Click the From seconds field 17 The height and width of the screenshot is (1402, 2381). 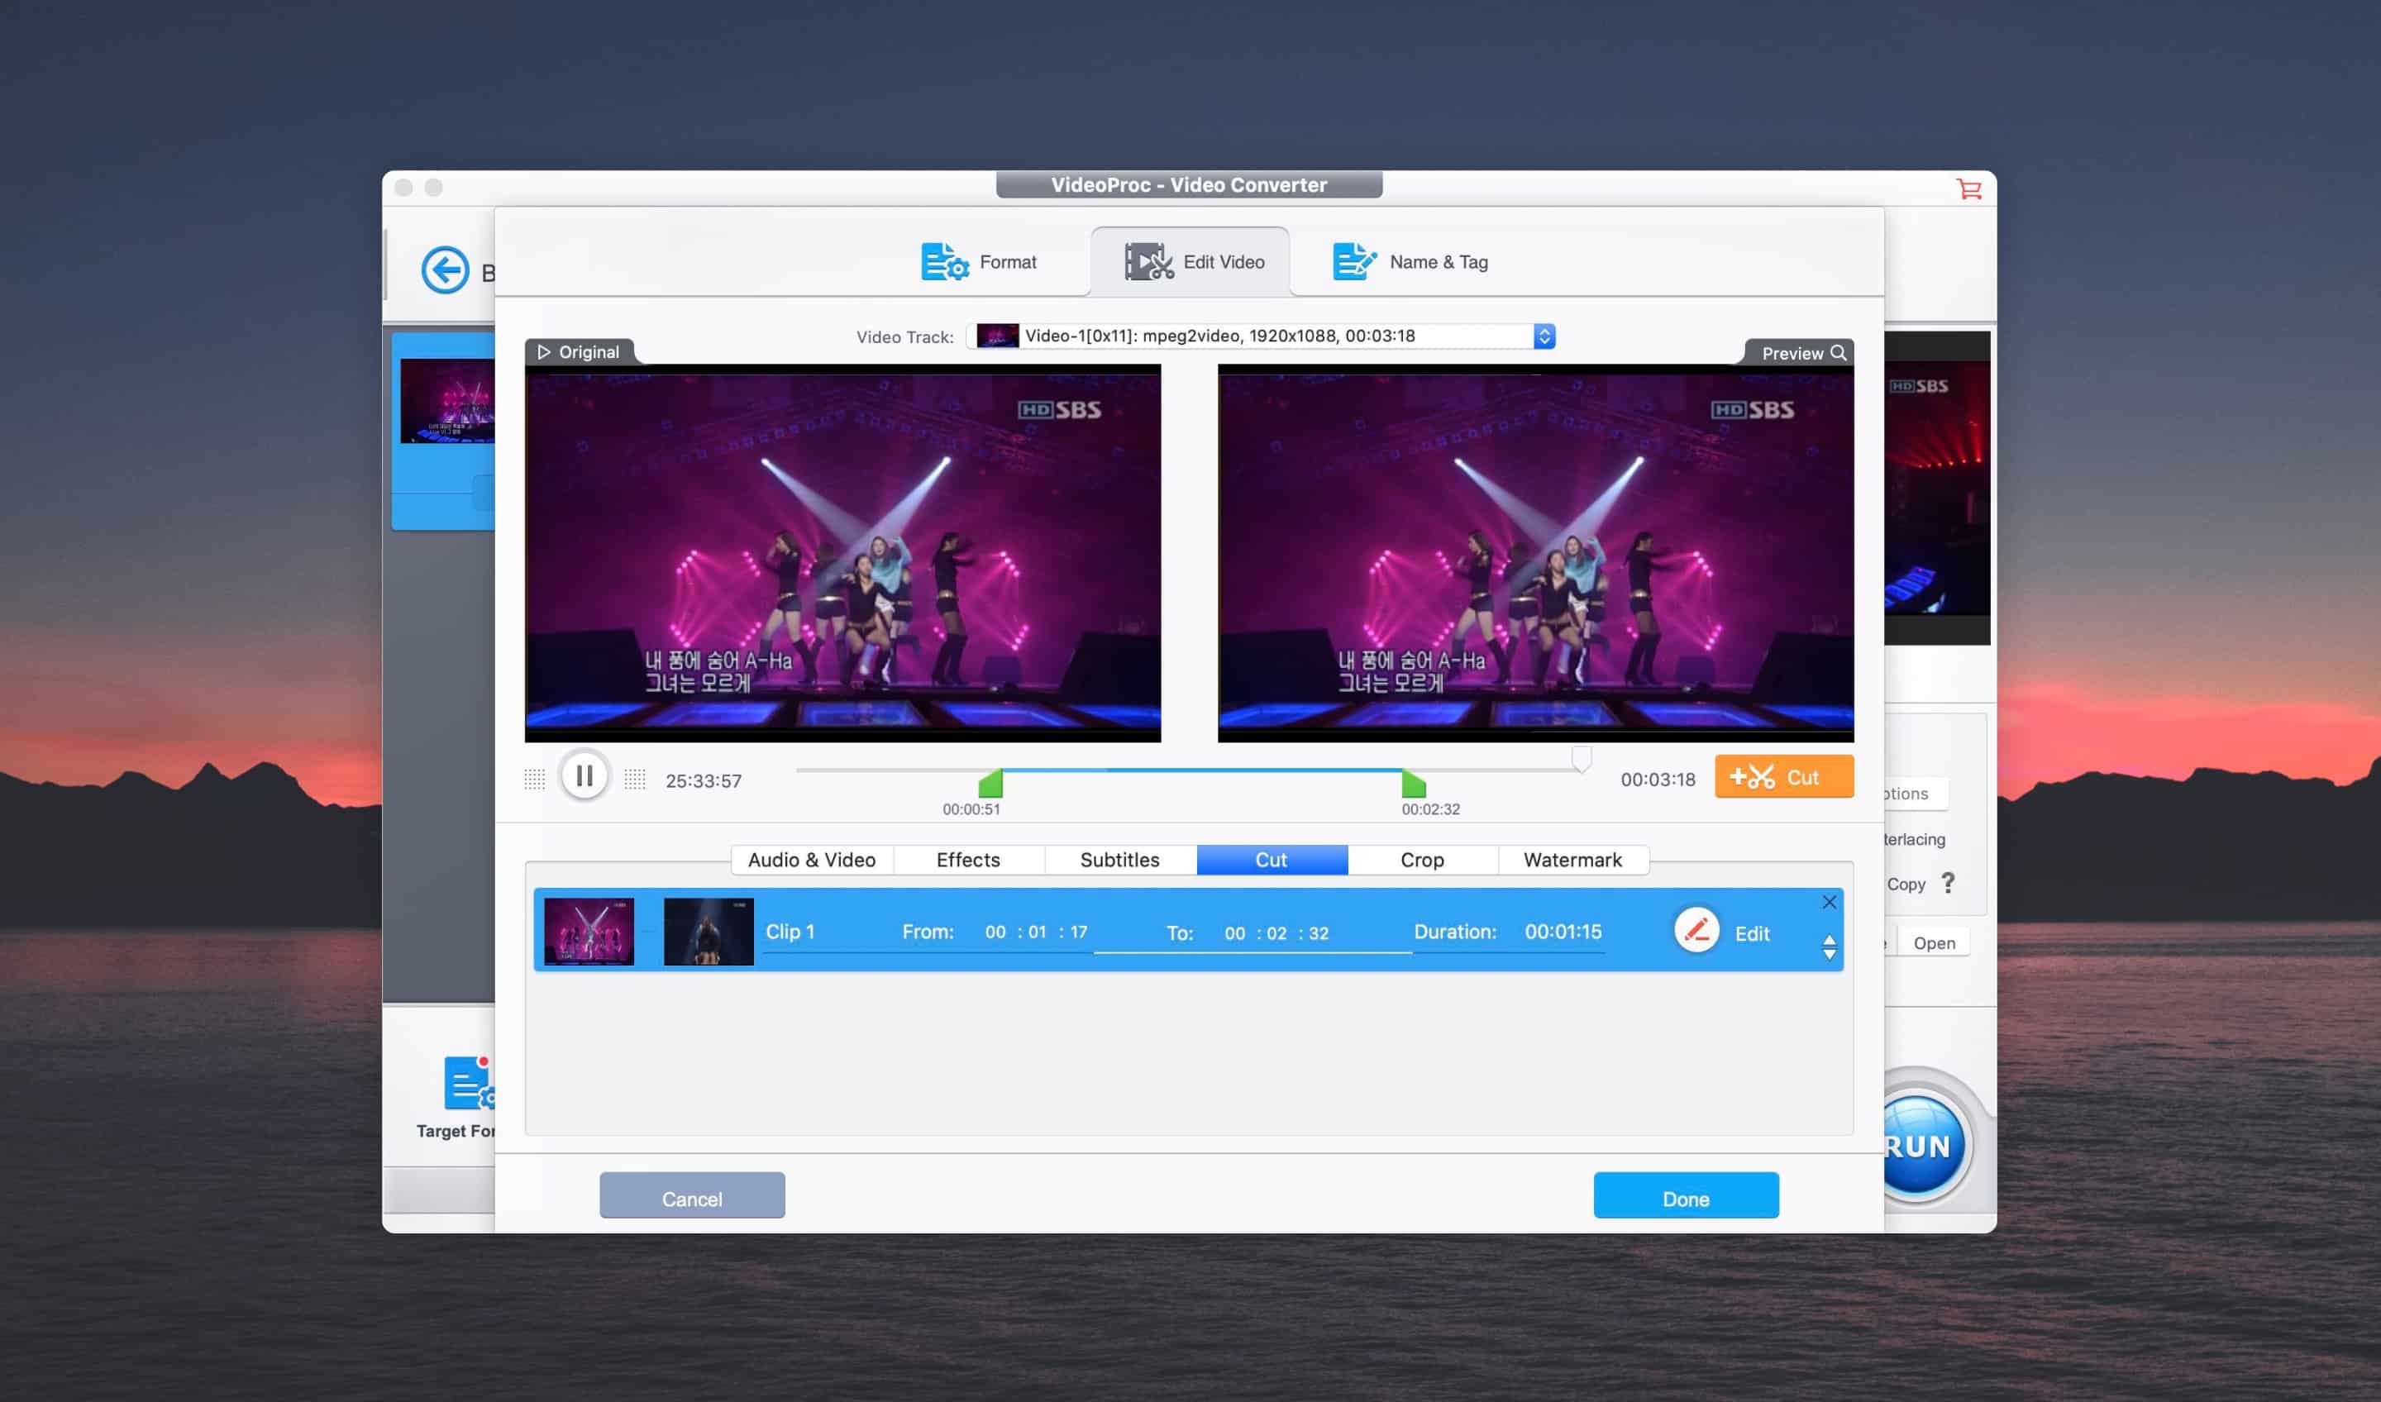click(x=1079, y=932)
